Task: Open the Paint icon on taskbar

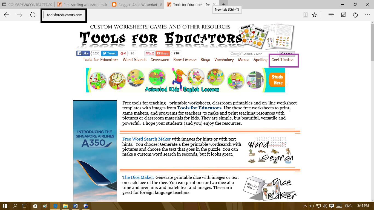Action: pyautogui.click(x=45, y=206)
